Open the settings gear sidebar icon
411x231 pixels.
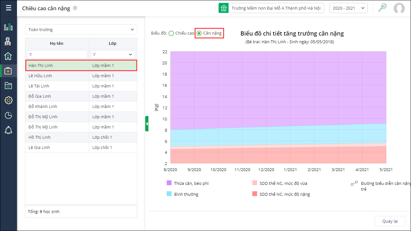(x=8, y=100)
